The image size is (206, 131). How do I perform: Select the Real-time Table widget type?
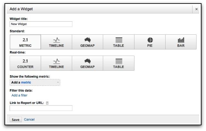click(x=118, y=63)
